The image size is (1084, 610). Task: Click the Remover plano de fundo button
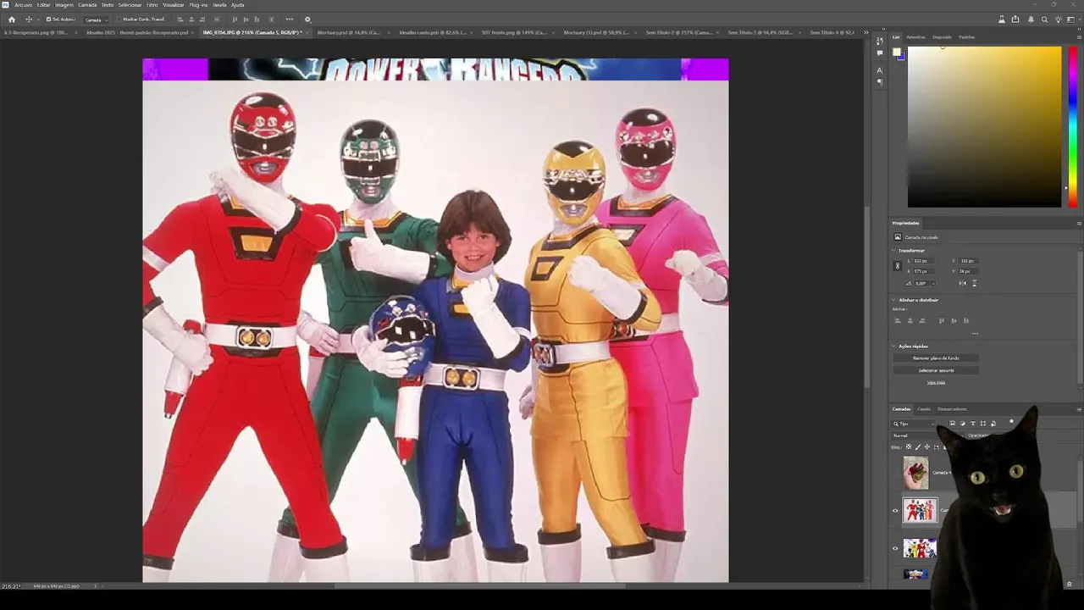click(x=936, y=358)
